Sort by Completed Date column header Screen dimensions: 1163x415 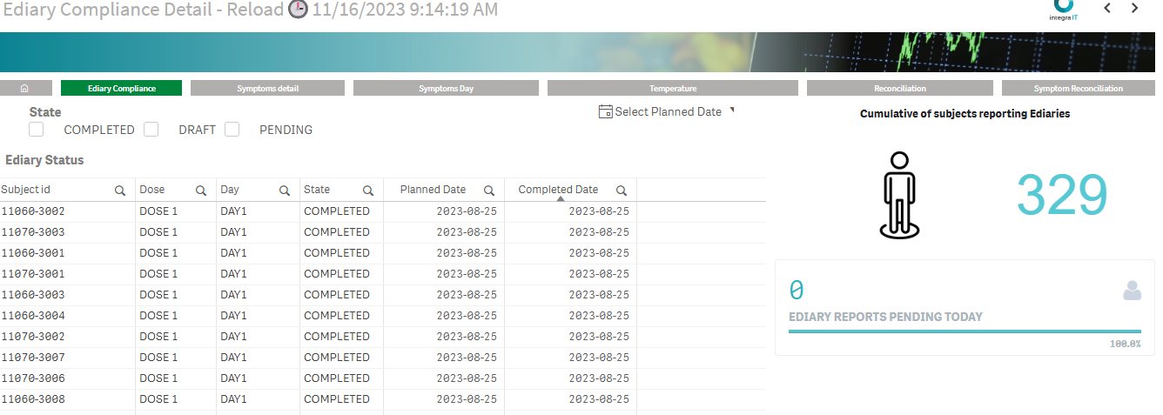point(558,190)
